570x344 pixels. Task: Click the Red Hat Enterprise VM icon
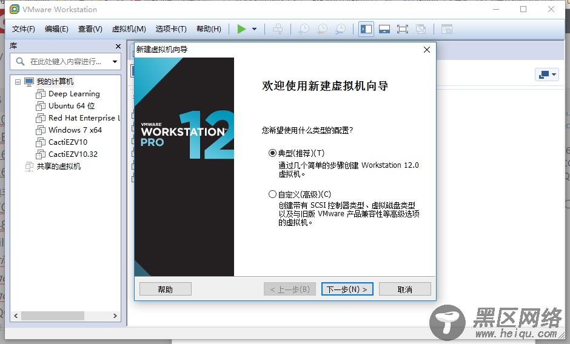(41, 118)
